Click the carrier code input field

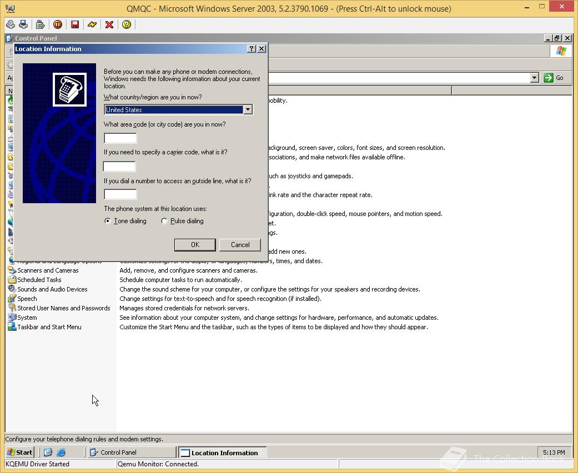119,166
